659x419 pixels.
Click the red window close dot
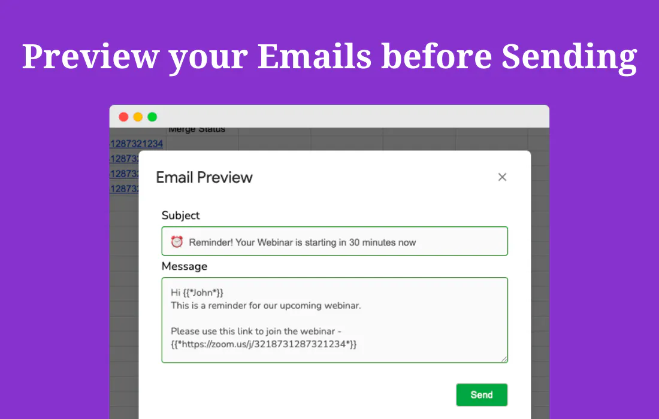[x=123, y=117]
